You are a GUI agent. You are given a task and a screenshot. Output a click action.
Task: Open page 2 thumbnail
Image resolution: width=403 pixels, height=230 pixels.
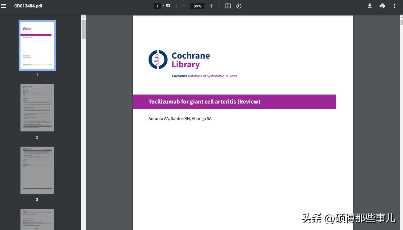point(37,108)
